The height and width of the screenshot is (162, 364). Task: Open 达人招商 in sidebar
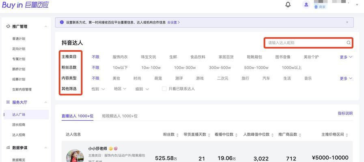tap(19, 134)
